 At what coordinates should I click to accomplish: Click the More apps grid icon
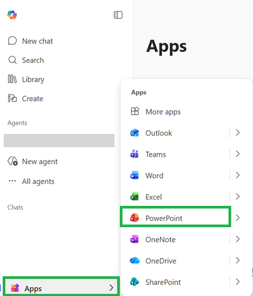[135, 111]
